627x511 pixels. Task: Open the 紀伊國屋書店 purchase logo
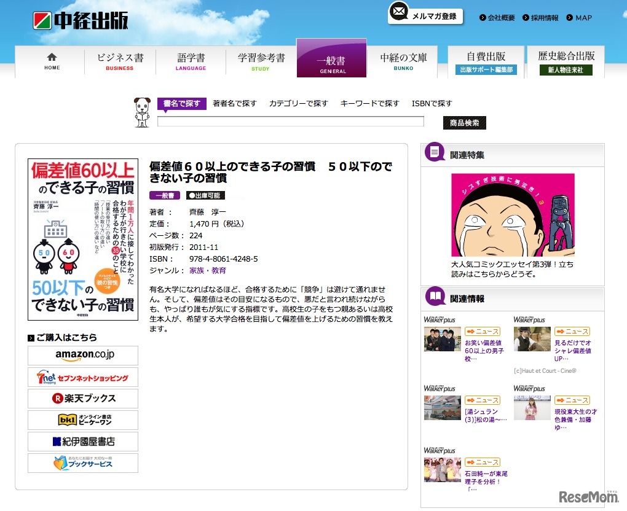83,442
